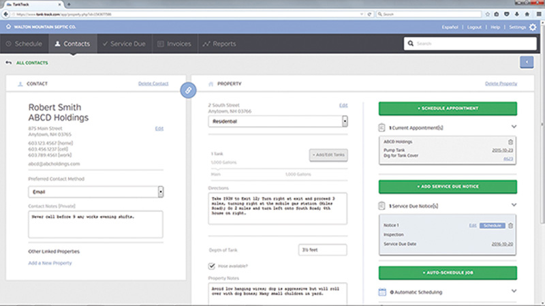Click Add a New Property link
The height and width of the screenshot is (306, 545).
[50, 263]
